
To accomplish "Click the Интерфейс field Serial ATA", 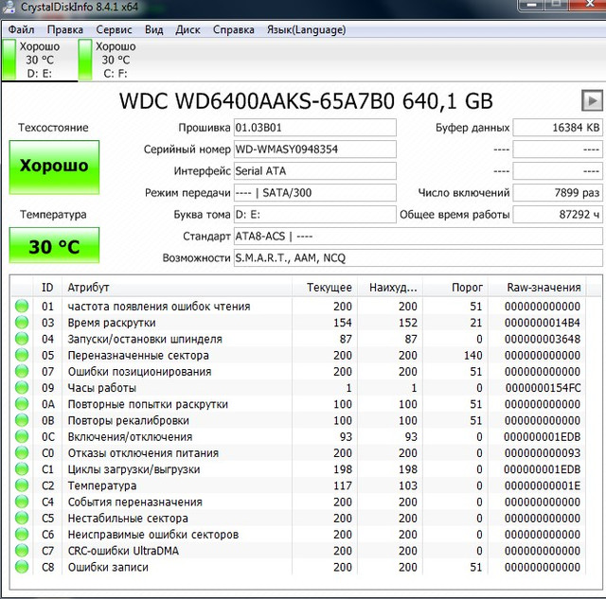I will pos(315,170).
